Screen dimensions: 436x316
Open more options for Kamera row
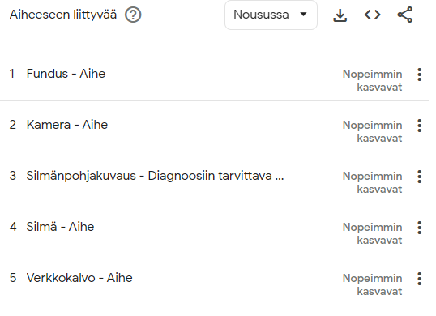click(419, 126)
